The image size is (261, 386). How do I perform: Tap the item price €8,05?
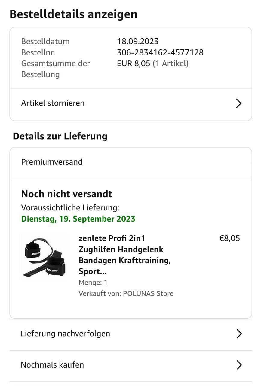coord(229,239)
